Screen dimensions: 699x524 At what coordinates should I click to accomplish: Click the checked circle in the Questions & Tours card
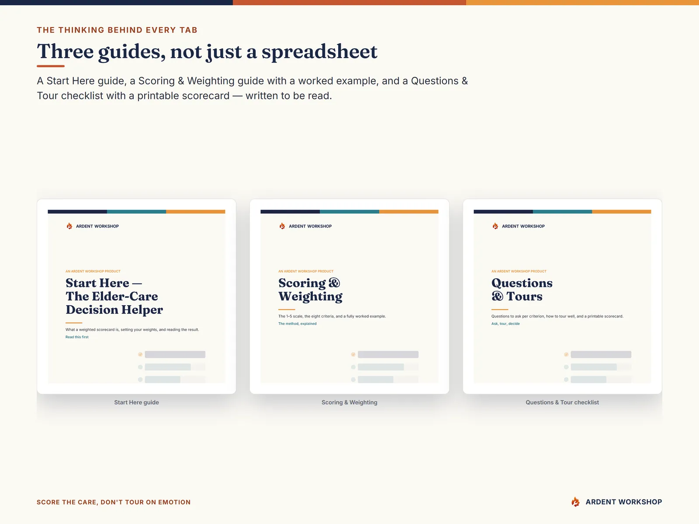[x=566, y=355]
